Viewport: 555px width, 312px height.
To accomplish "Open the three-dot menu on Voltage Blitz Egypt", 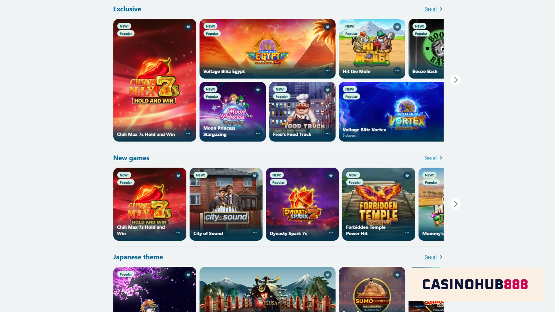I will [x=327, y=71].
